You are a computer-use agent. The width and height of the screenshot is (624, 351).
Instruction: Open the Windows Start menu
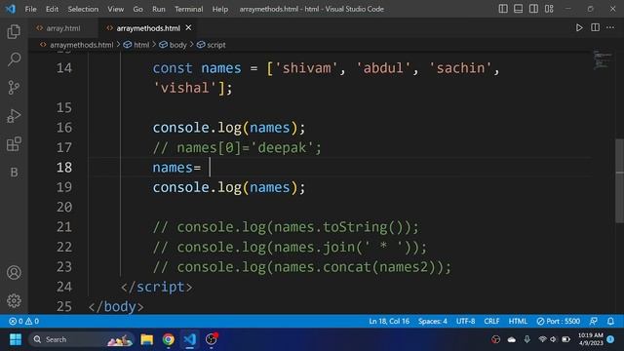click(16, 339)
